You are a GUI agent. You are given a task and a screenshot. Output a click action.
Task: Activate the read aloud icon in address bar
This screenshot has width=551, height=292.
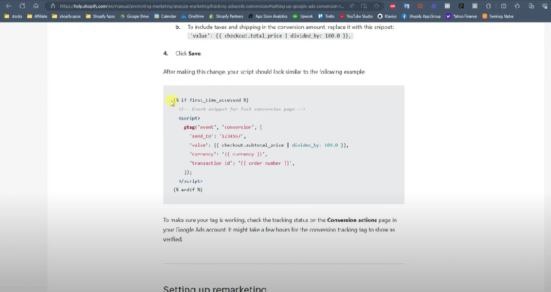pos(352,6)
